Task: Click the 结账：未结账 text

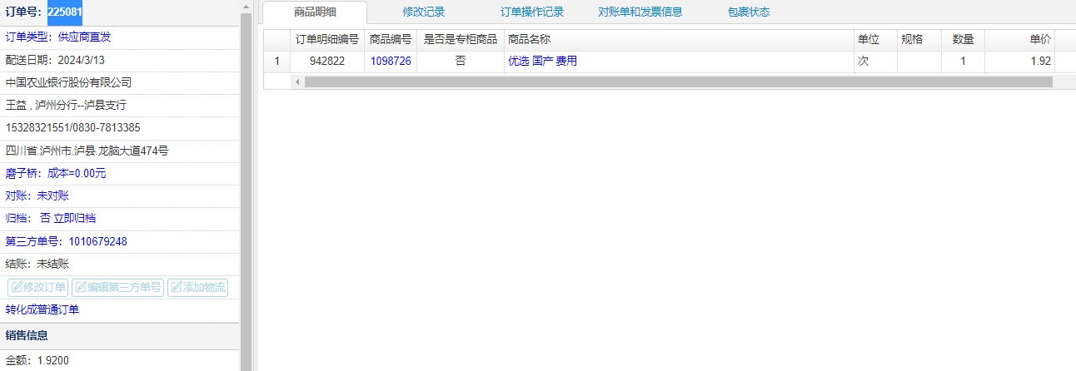Action: [37, 264]
